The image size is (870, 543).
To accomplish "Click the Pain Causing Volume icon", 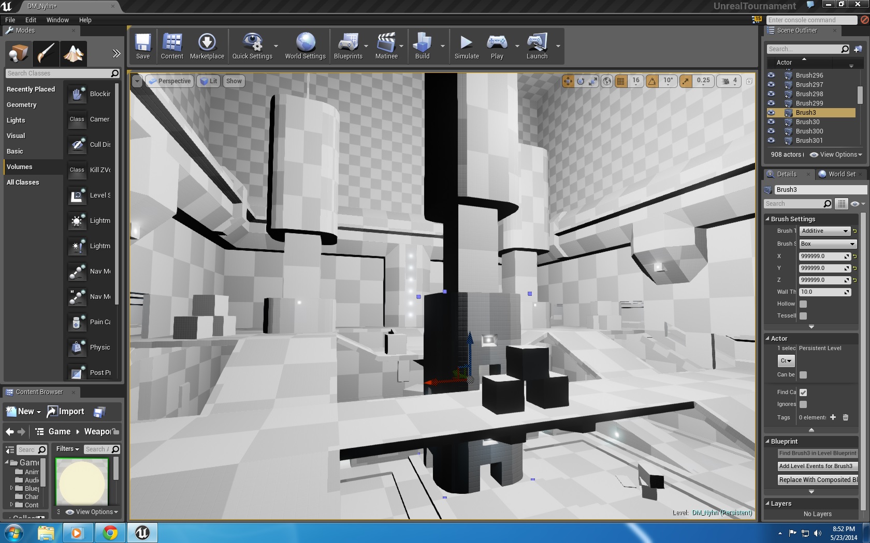I will 77,322.
